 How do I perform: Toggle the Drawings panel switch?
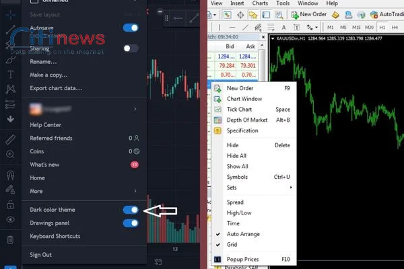pyautogui.click(x=131, y=223)
